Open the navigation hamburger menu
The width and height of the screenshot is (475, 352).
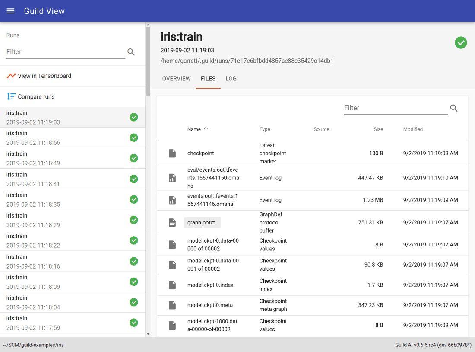coord(10,11)
